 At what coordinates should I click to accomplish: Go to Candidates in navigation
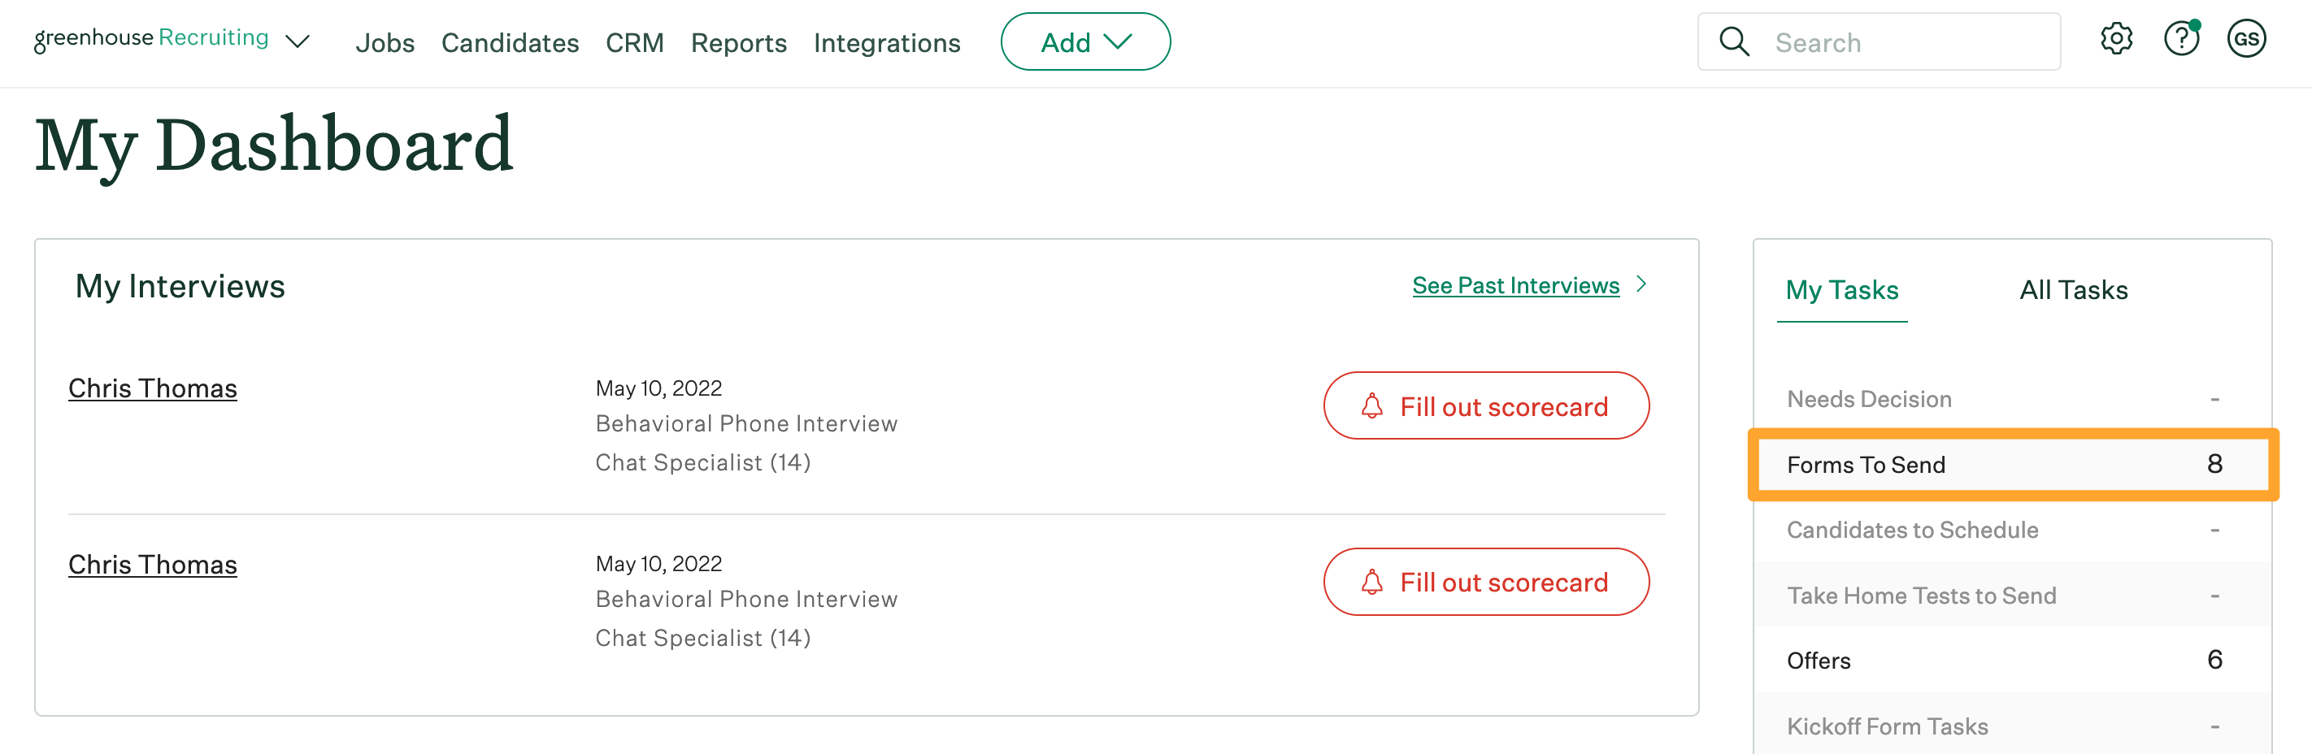510,43
